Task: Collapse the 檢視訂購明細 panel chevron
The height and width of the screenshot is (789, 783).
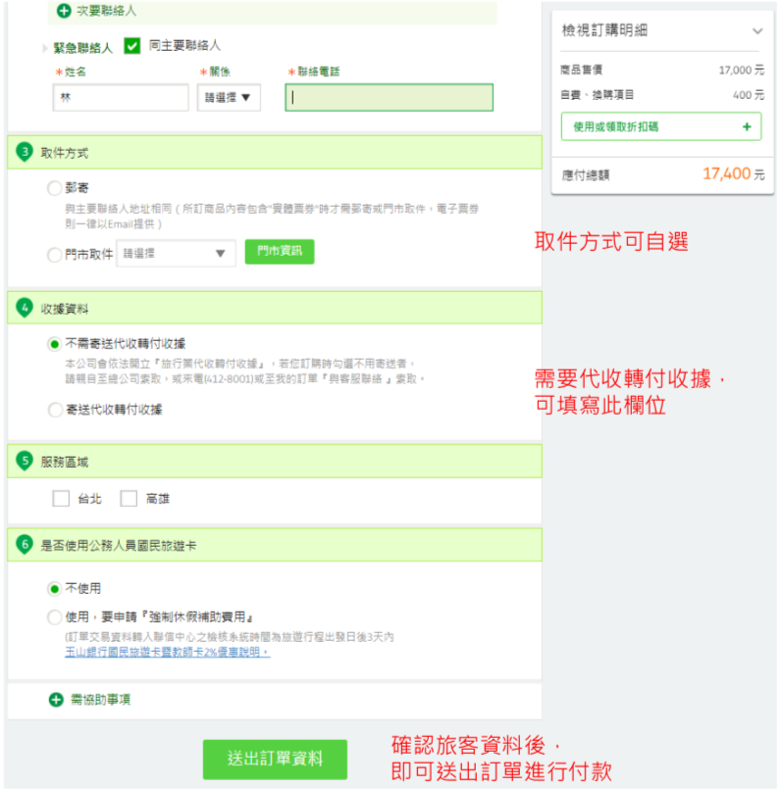Action: click(x=757, y=31)
